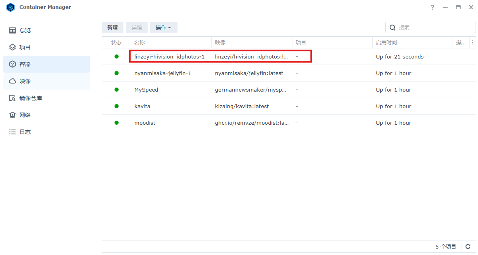Click the Container Manager app logo icon
The image size is (478, 255).
10,7
